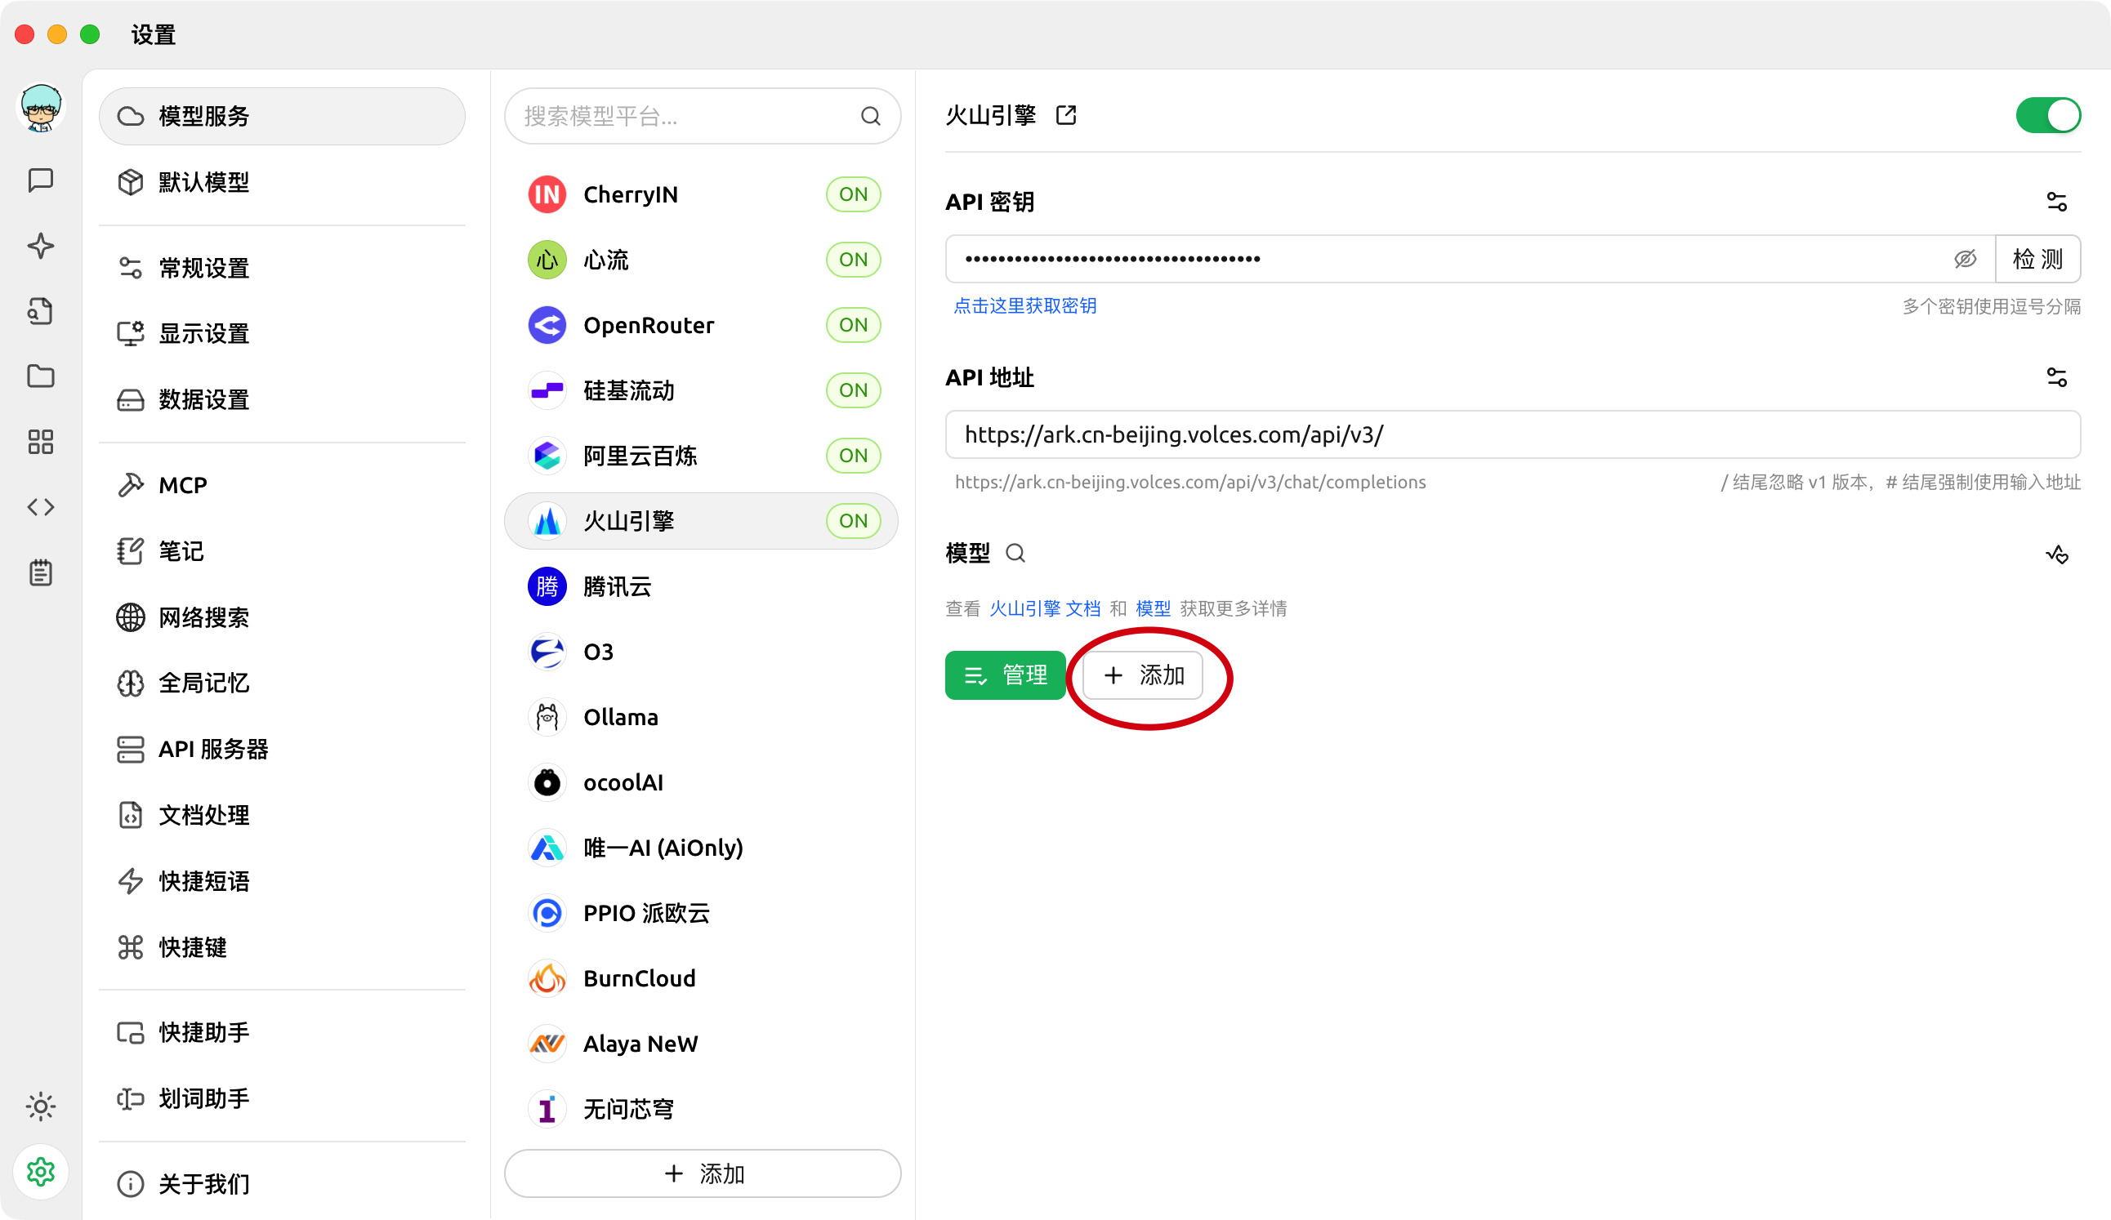The image size is (2111, 1220).
Task: Click the 点击这里获取密钥 link
Action: 1024,306
